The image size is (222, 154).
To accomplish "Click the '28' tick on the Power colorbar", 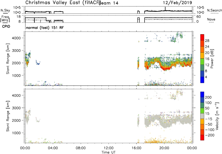I will [207, 41].
